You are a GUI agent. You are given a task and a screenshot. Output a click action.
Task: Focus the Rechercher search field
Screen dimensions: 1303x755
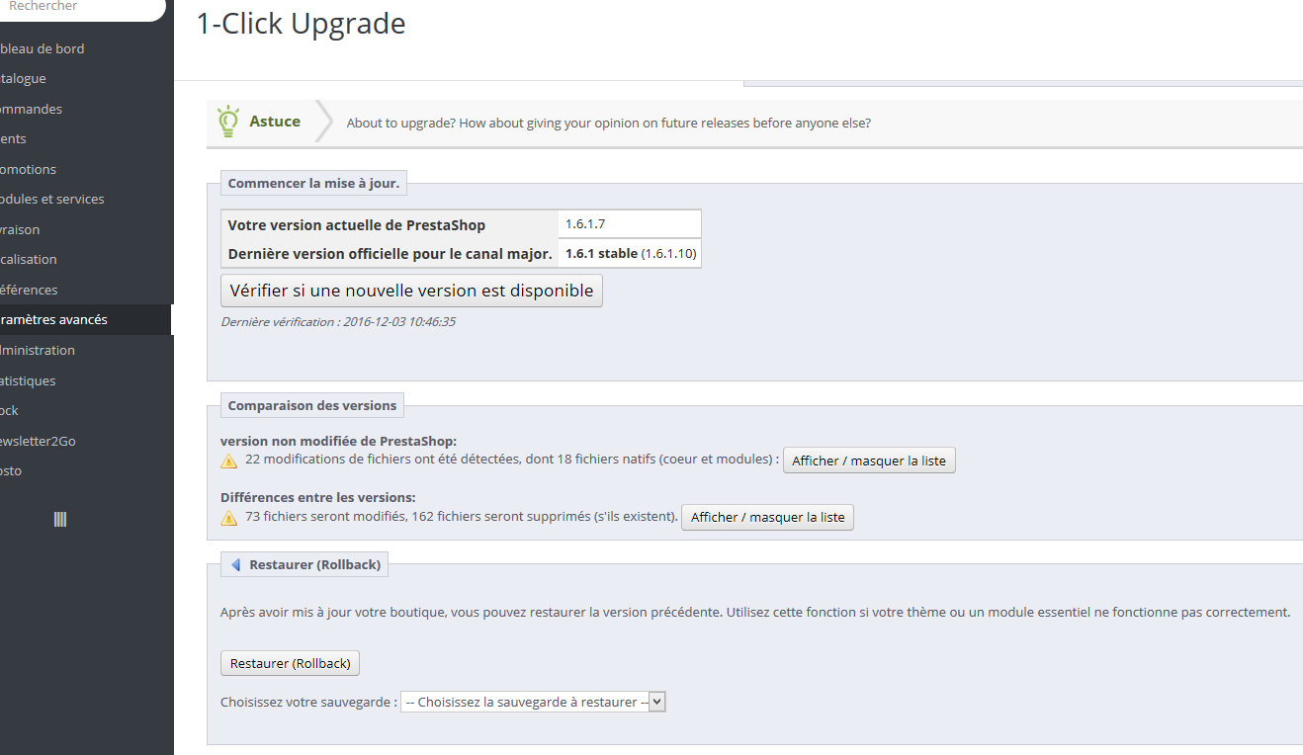pos(83,8)
